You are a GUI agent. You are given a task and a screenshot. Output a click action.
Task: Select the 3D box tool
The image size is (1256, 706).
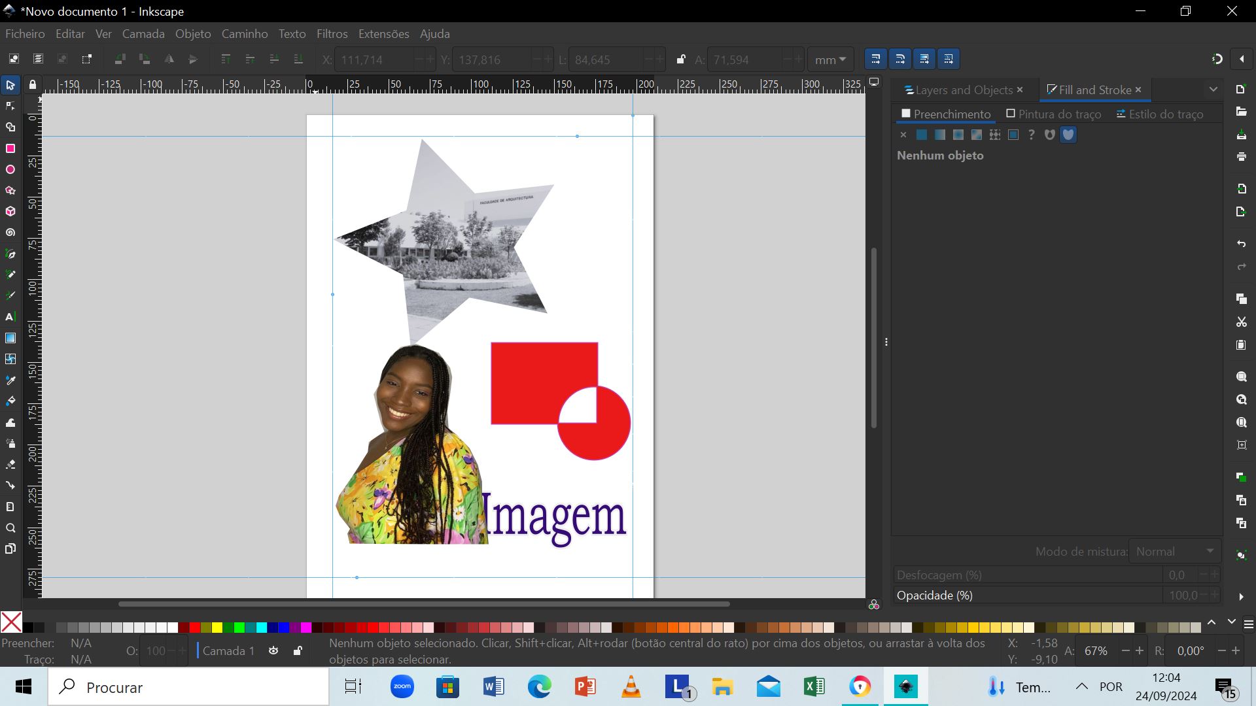coord(10,212)
